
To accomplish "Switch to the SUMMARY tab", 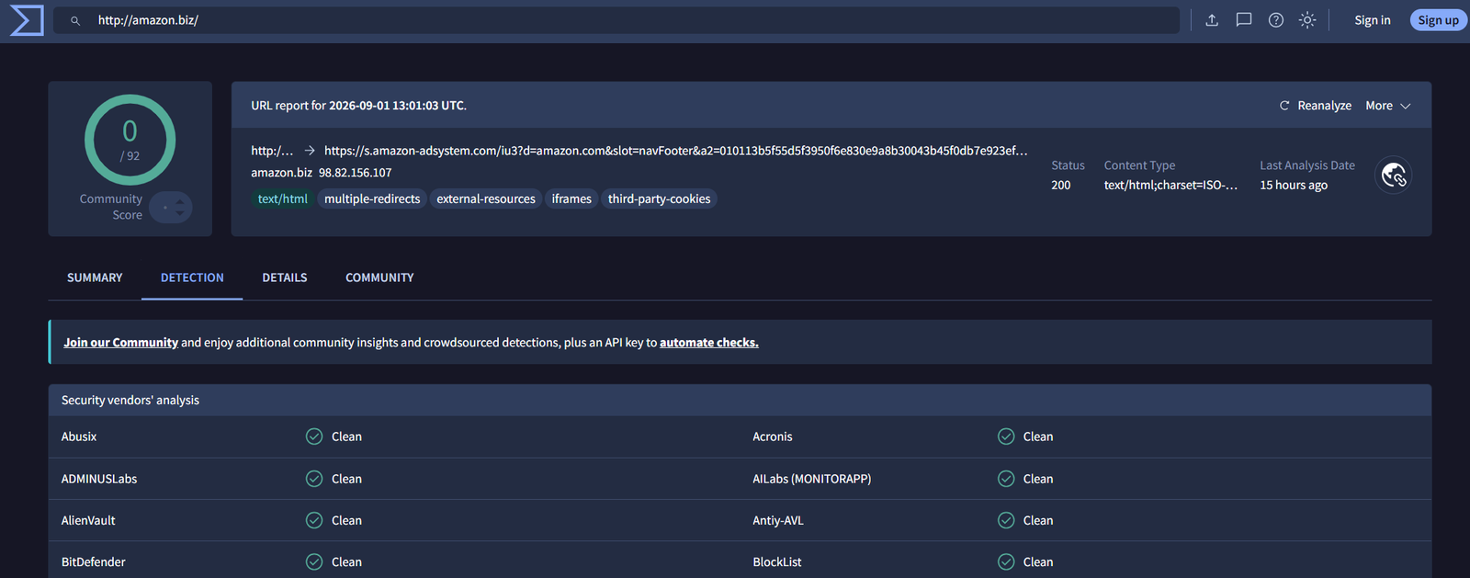I will pos(95,278).
